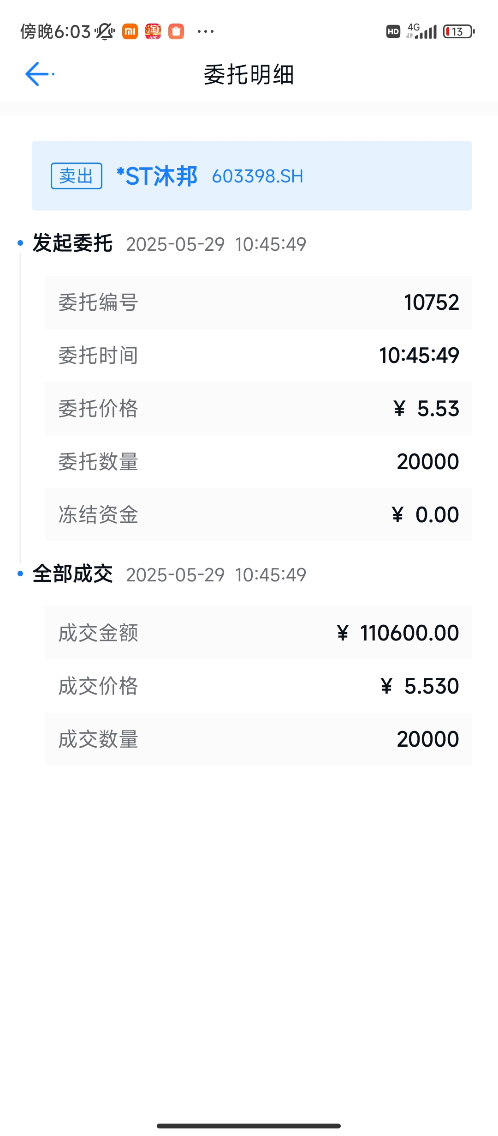Select the 发起委托 timeline heading
Viewport: 498px width, 1136px height.
(72, 243)
